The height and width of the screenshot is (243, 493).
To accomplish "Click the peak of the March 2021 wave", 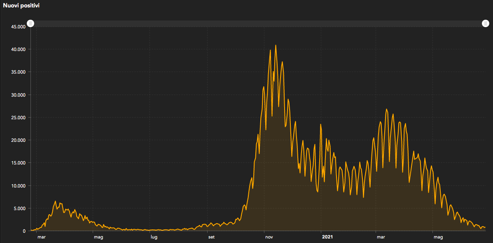I will (386, 109).
